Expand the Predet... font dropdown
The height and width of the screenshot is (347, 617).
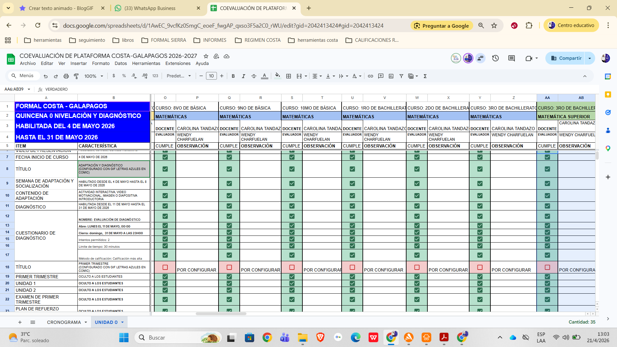(x=179, y=76)
